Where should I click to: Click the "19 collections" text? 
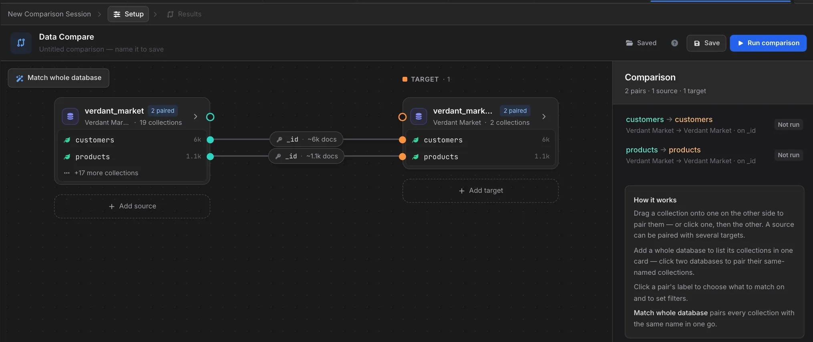161,122
